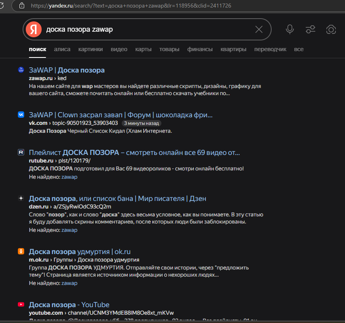Open result 'Плейлист ДОСКА ПОЗОРА' on Rutube
This screenshot has height=323, width=345.
click(134, 152)
